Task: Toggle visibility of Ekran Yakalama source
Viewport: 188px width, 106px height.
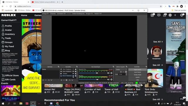Action: point(73,76)
